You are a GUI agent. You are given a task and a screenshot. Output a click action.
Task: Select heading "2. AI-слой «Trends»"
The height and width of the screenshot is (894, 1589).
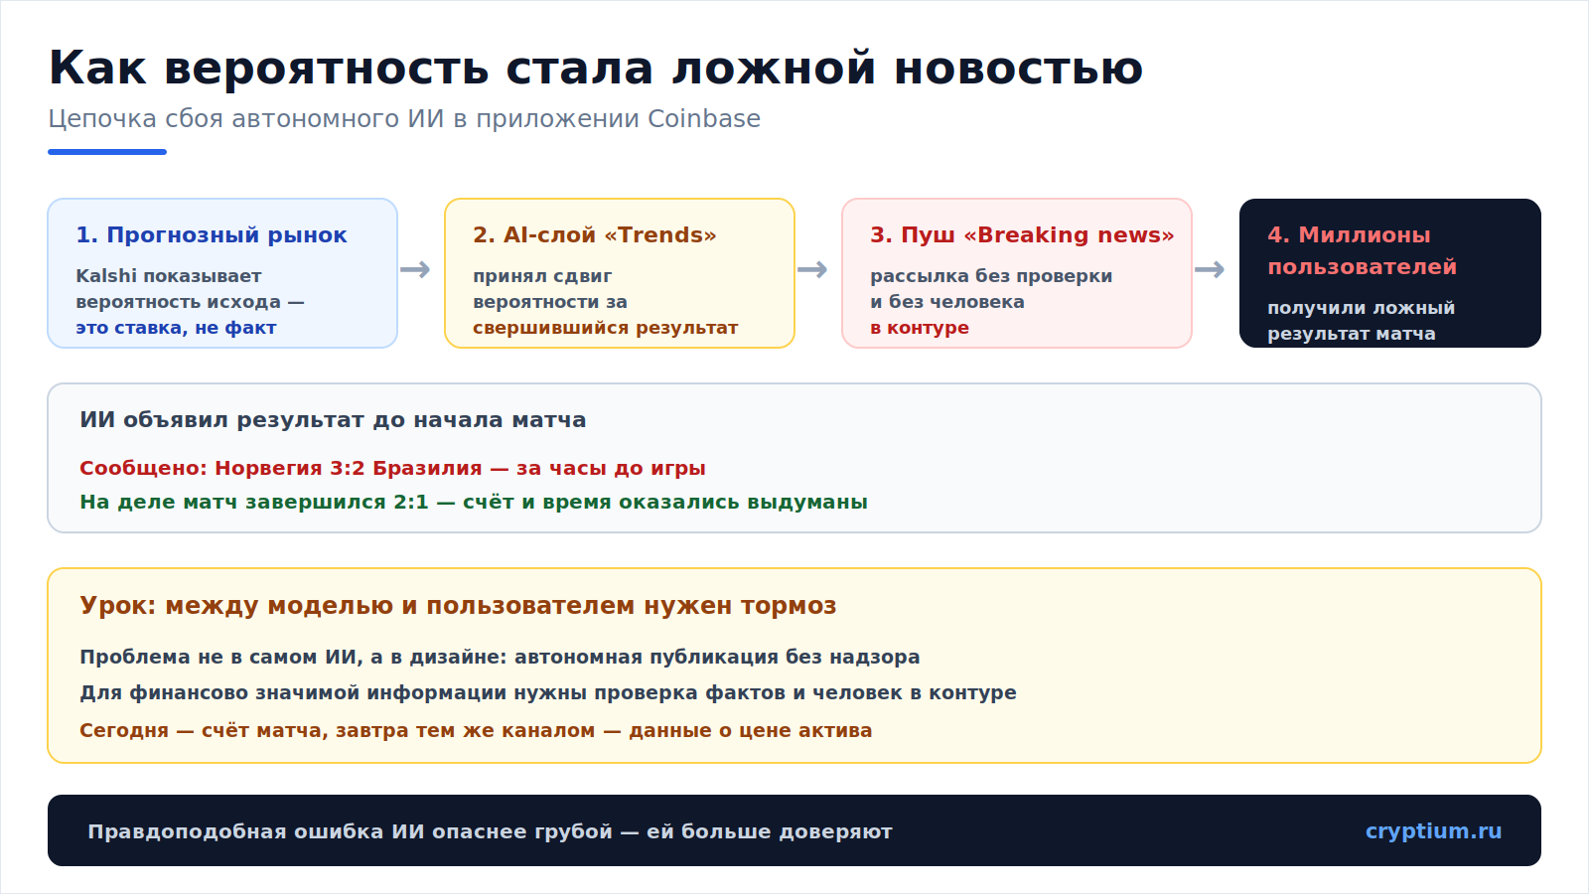coord(595,235)
